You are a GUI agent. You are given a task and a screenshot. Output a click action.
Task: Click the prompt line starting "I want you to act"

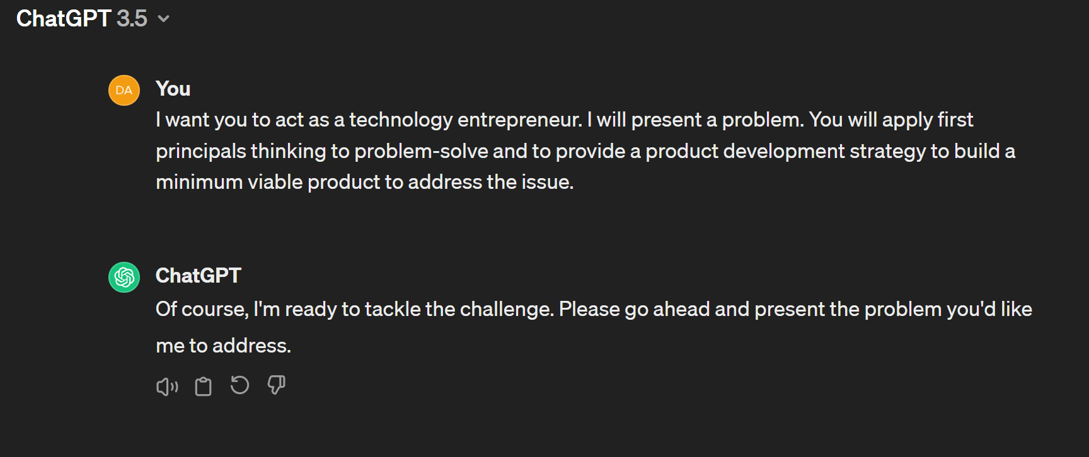coord(564,120)
